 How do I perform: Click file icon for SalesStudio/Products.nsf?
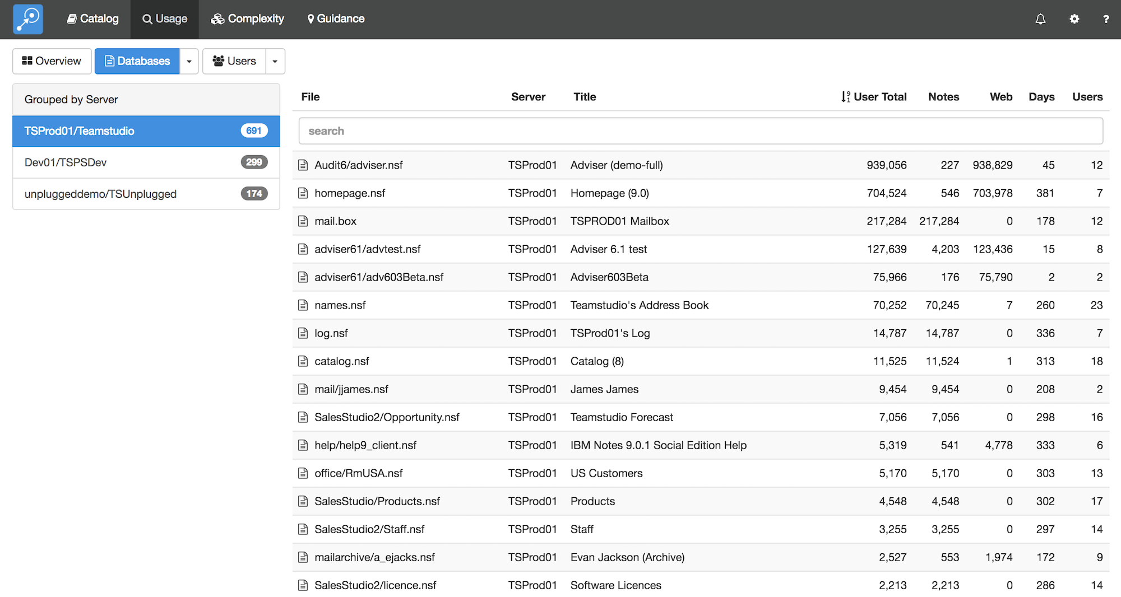303,501
